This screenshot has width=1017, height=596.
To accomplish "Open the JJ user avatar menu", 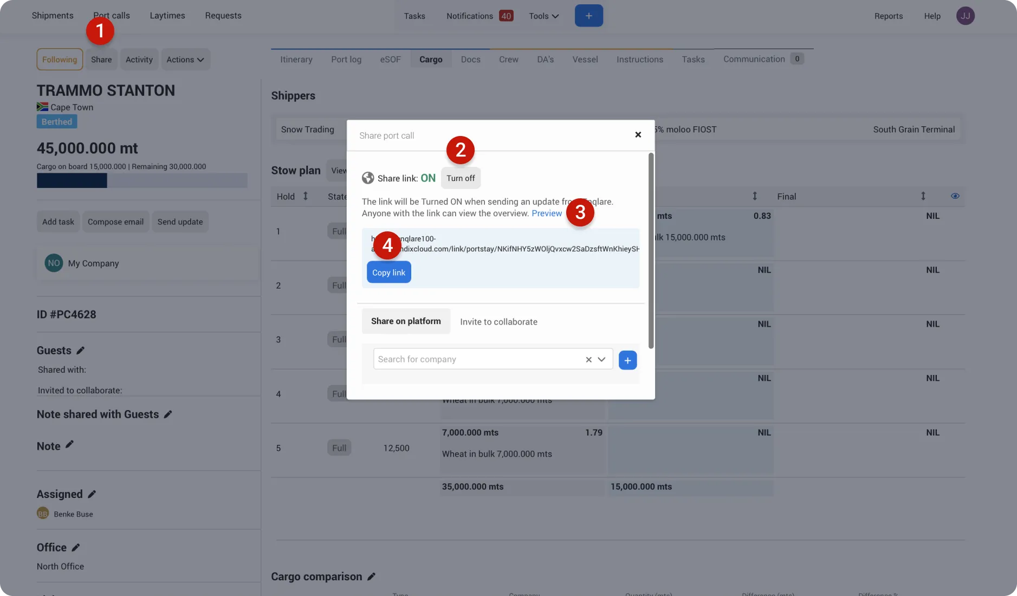I will [x=965, y=16].
